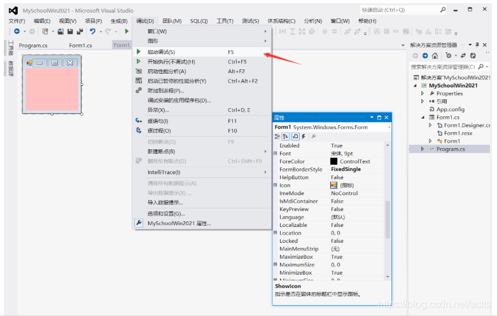Image resolution: width=497 pixels, height=316 pixels.
Task: Click the Quick Launch input field
Action: [x=400, y=10]
